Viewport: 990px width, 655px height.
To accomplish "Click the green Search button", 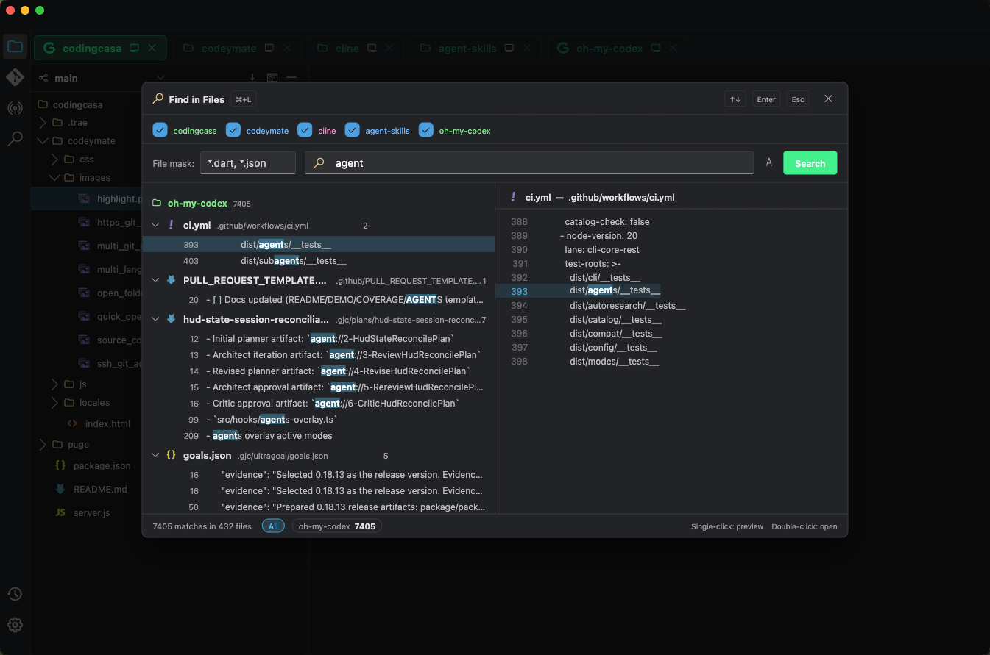I will coord(810,163).
